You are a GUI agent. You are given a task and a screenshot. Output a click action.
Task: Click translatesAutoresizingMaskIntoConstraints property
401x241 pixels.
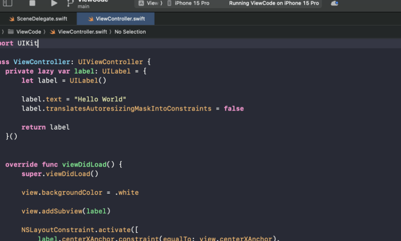[129, 109]
